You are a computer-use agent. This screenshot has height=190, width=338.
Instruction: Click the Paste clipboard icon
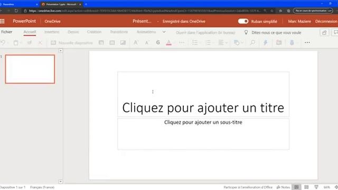tap(16, 43)
